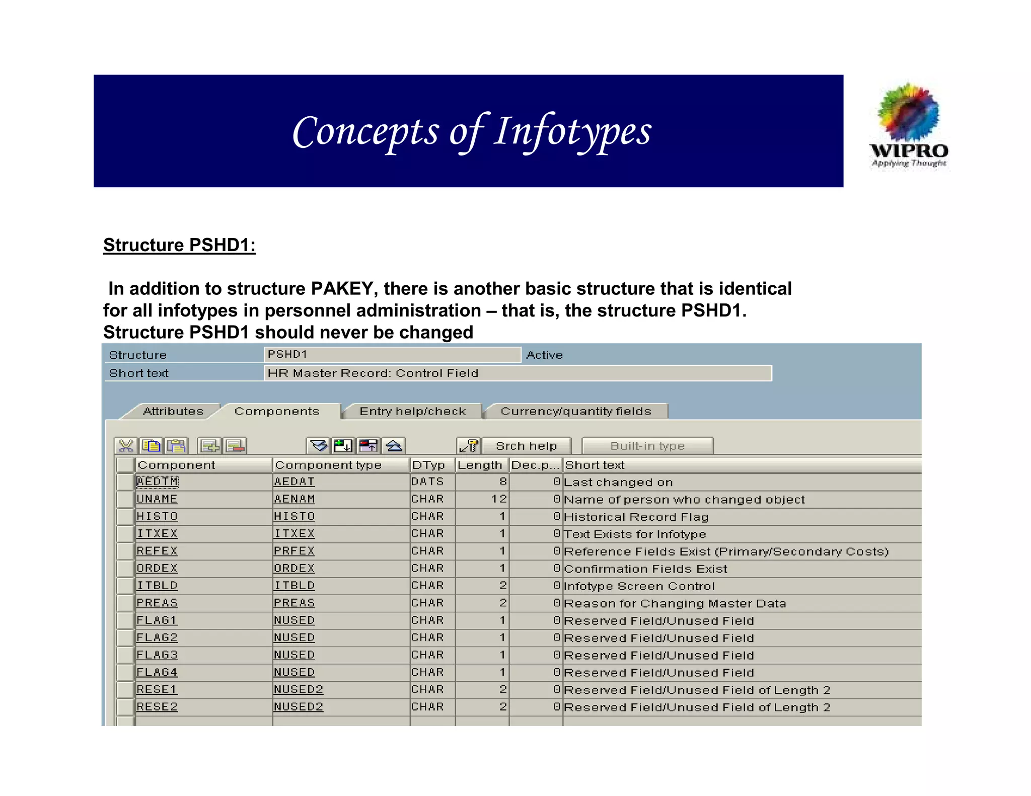Click the select-all box beside Component header
The image size is (1031, 796).
coord(124,465)
